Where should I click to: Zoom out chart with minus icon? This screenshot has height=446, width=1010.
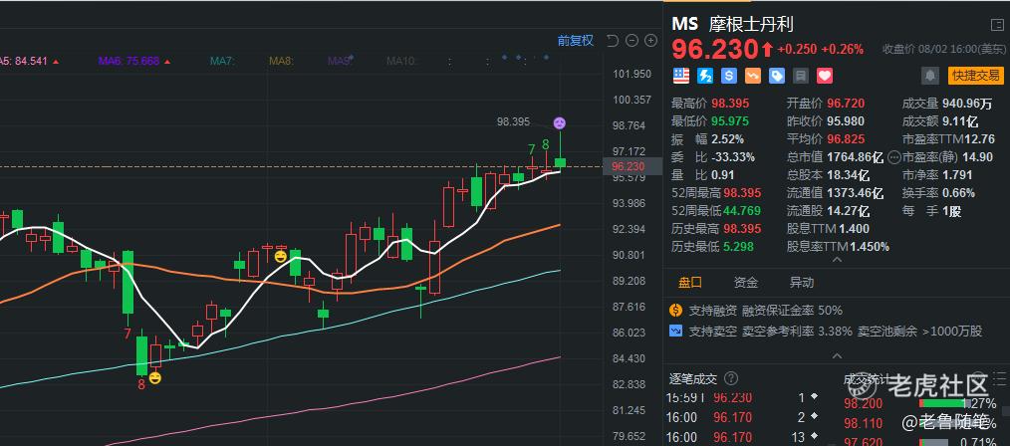point(631,41)
